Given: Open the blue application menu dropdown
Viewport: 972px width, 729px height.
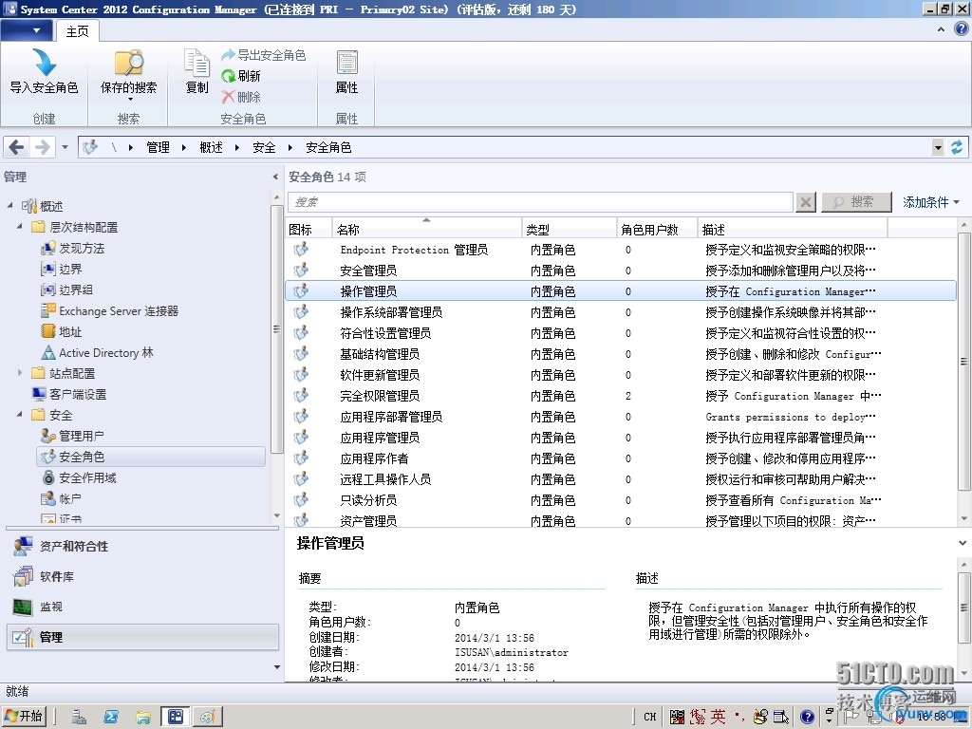Looking at the screenshot, I should click(x=26, y=30).
